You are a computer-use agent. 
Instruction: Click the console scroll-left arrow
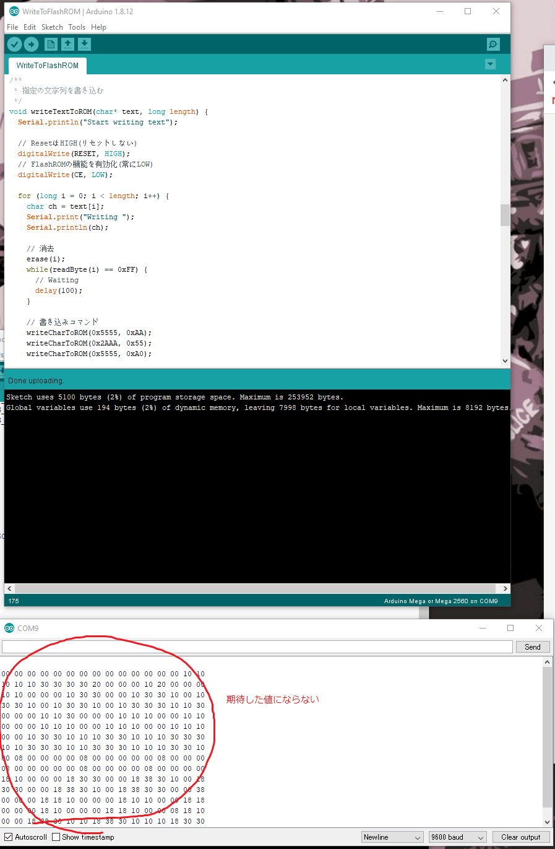(x=9, y=589)
